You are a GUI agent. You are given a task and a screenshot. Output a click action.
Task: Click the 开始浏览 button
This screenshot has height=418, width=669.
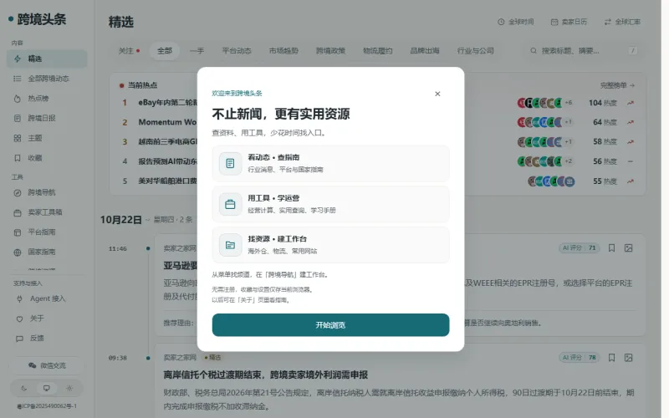click(x=330, y=325)
